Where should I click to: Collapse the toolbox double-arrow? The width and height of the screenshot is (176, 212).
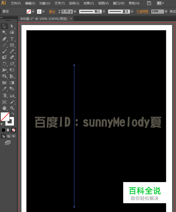click(1, 18)
